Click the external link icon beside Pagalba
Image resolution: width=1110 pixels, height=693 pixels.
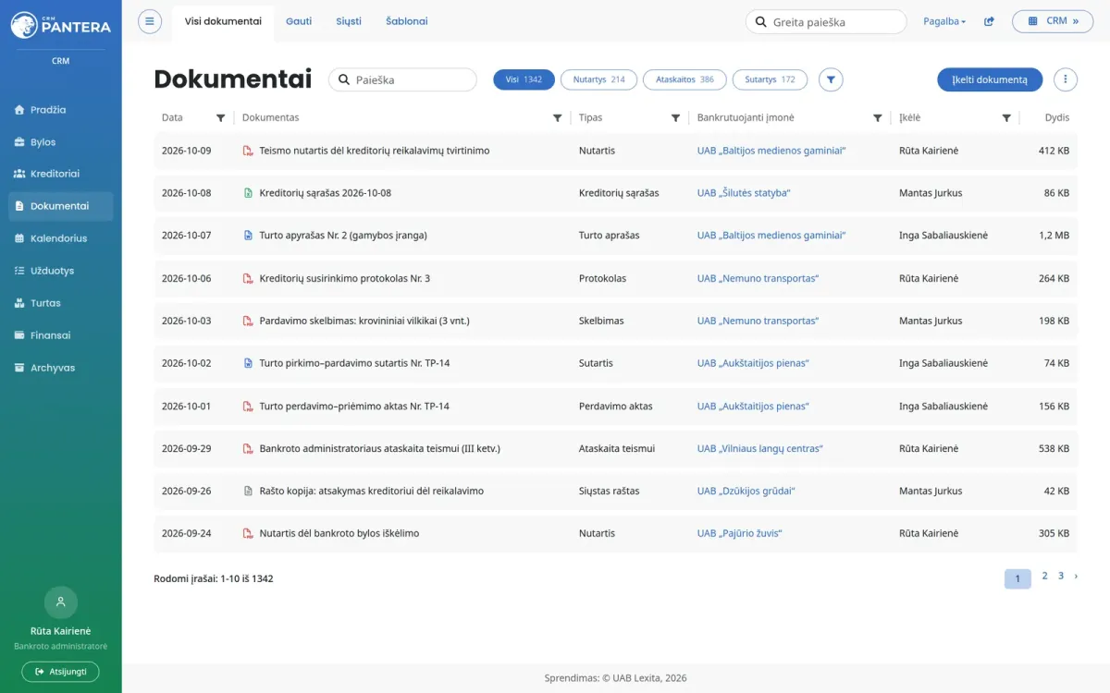click(x=989, y=21)
